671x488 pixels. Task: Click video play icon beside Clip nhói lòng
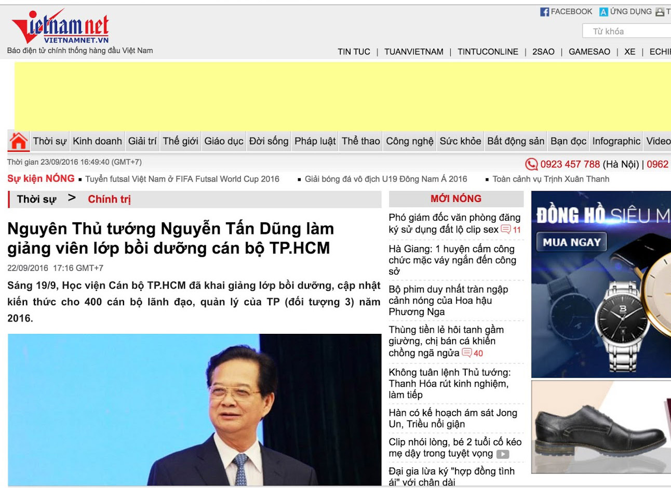click(502, 454)
